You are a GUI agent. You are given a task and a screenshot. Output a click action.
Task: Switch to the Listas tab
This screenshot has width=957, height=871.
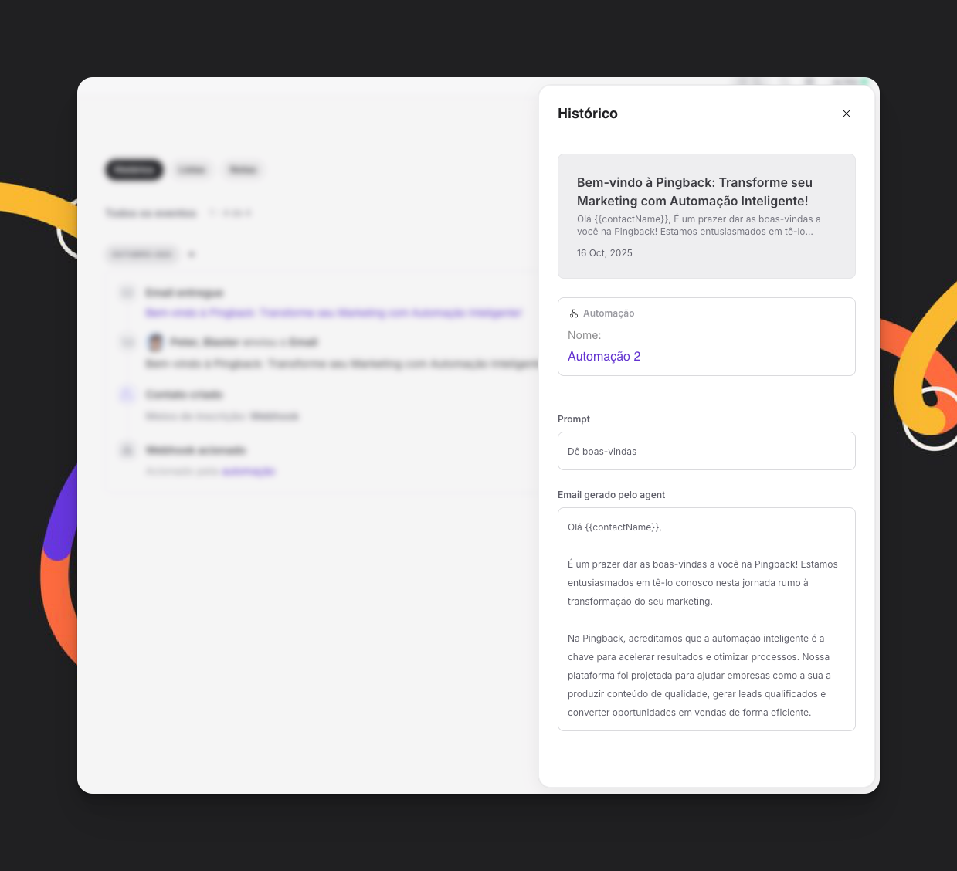click(192, 170)
